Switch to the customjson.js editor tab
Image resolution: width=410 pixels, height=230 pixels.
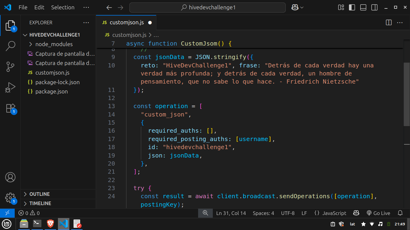tap(126, 23)
